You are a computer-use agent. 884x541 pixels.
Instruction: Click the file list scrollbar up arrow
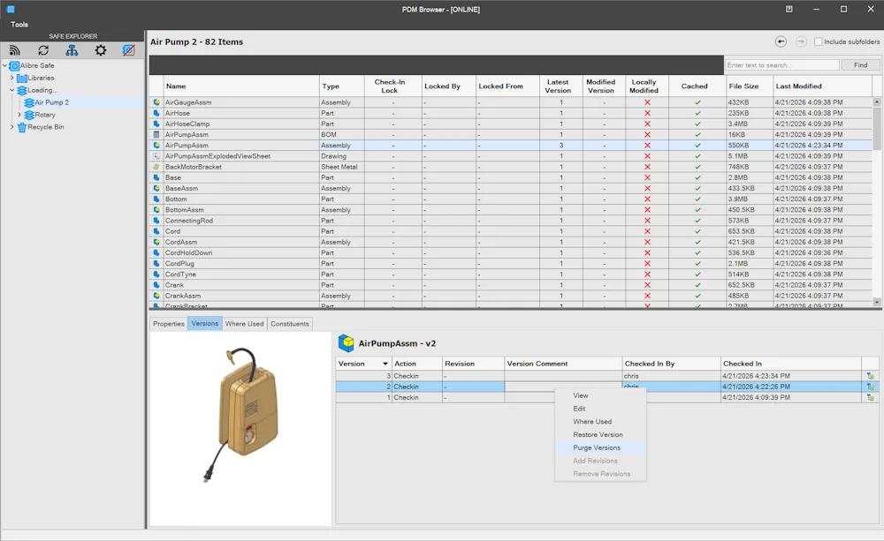(877, 101)
